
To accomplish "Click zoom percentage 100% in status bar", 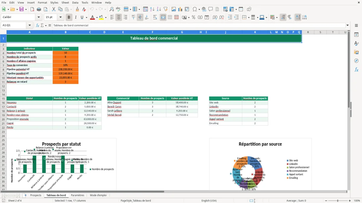I will 357,201.
